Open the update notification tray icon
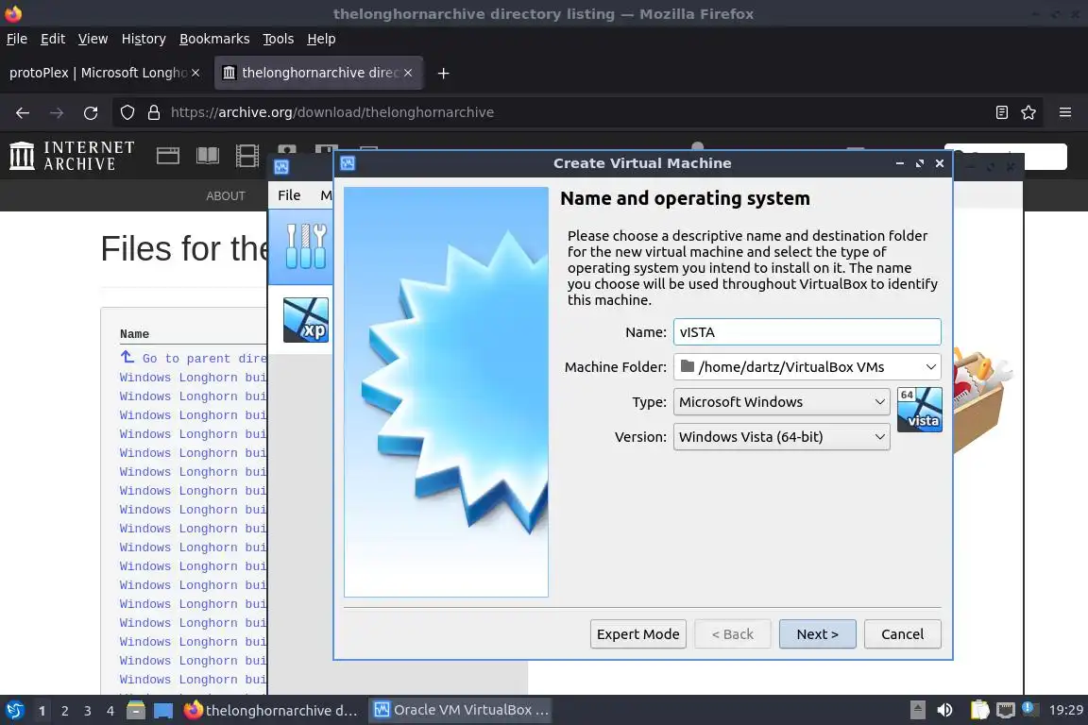The height and width of the screenshot is (725, 1088). [1029, 709]
